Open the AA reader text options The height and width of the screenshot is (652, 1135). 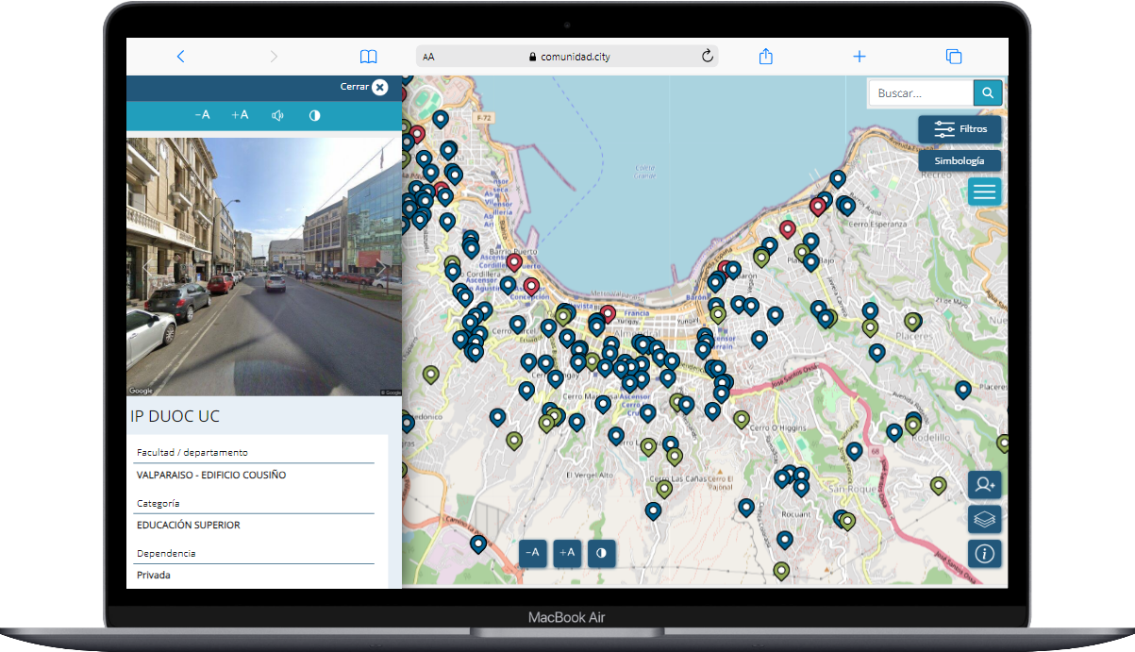pyautogui.click(x=428, y=57)
